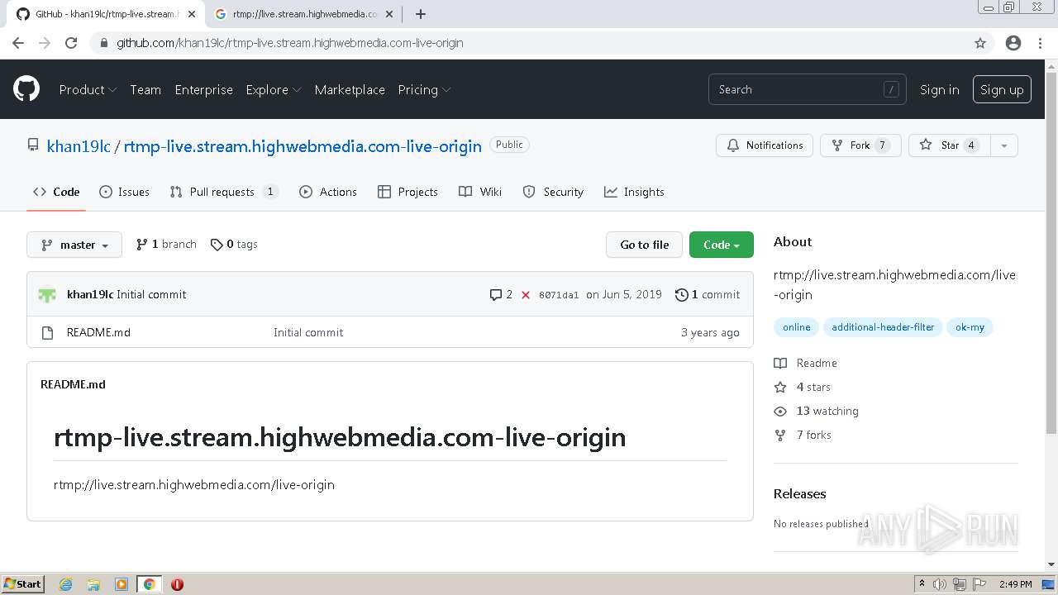Click the red Opera-like taskbar icon
Viewport: 1058px width, 595px height.
click(x=177, y=584)
